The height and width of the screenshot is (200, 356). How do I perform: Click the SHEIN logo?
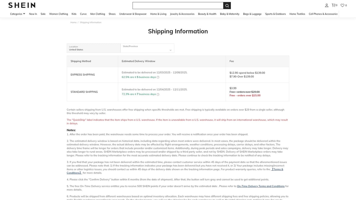click(x=22, y=5)
